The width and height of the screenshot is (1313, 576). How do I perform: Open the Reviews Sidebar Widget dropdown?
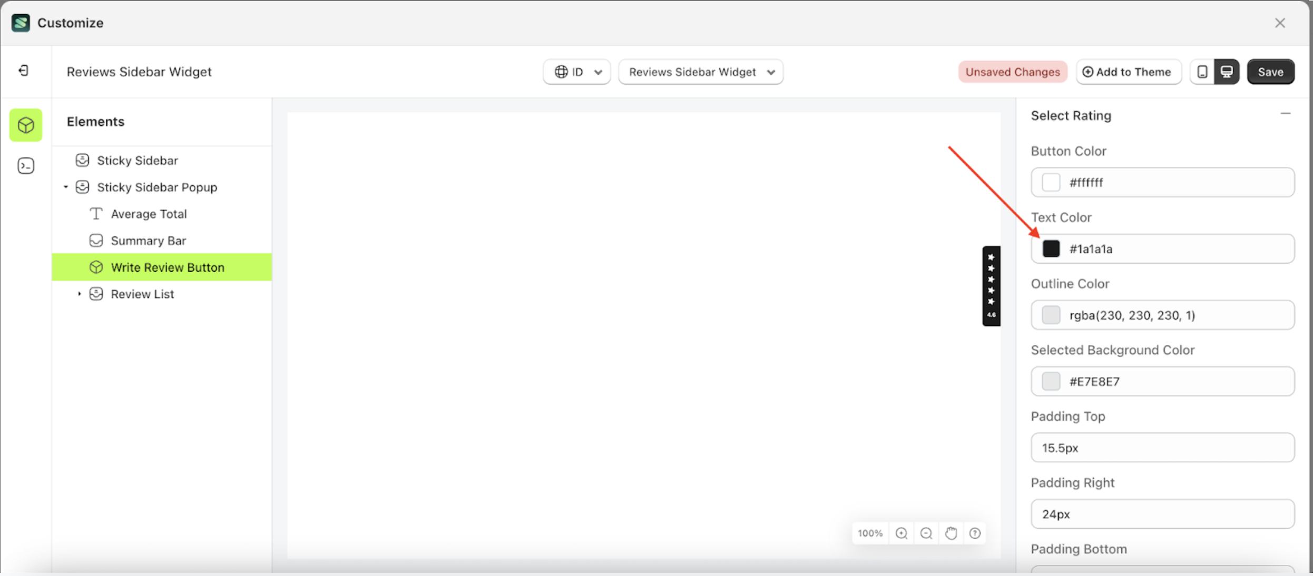tap(701, 72)
